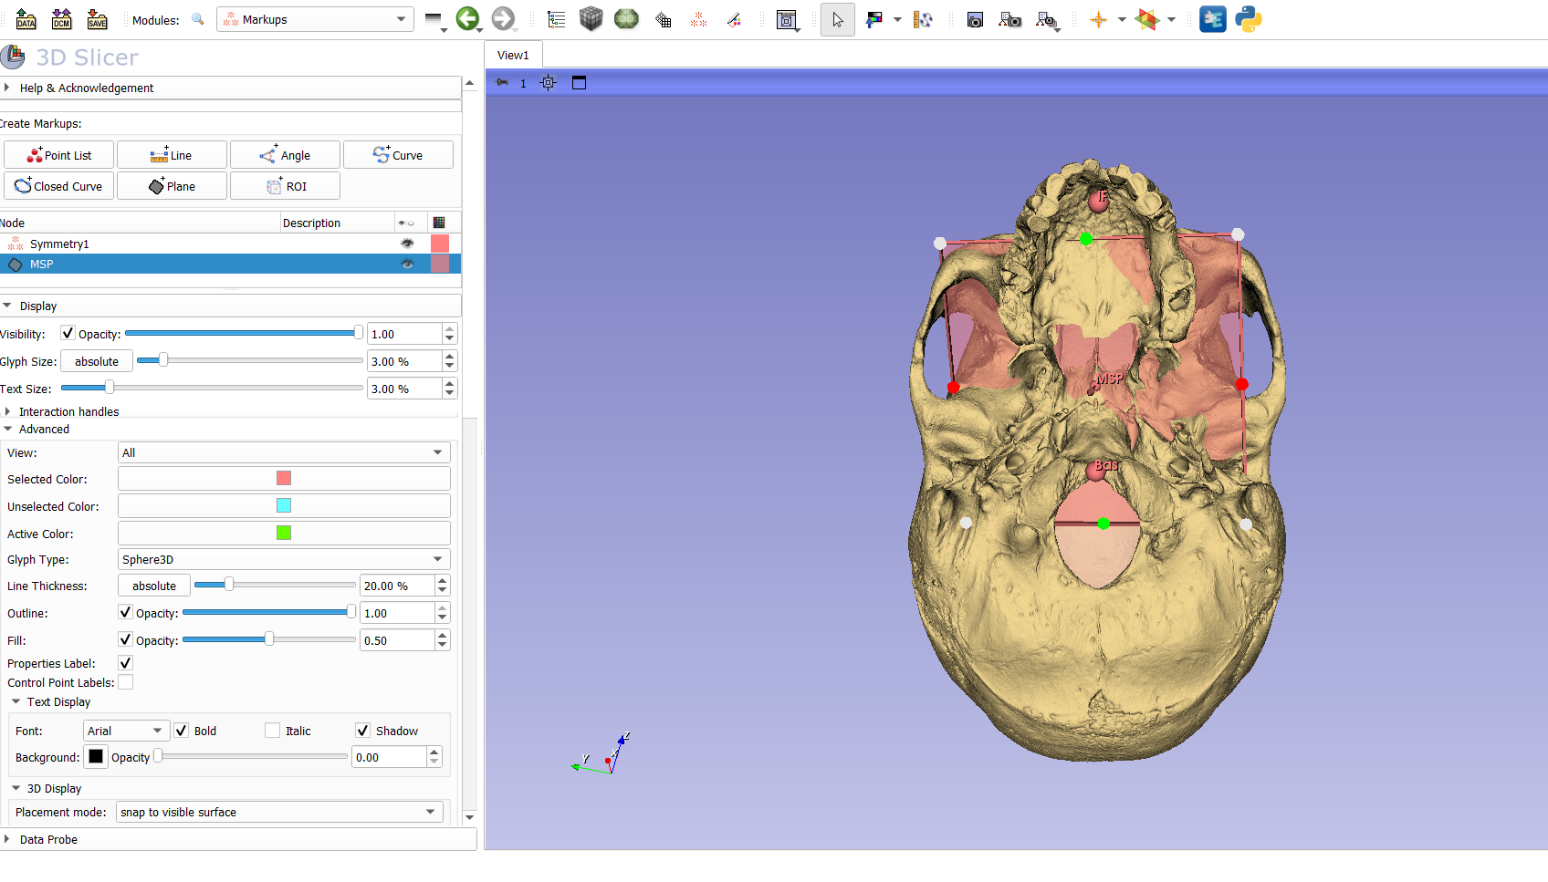1548x882 pixels.
Task: Switch to the View1 tab
Action: click(x=513, y=55)
